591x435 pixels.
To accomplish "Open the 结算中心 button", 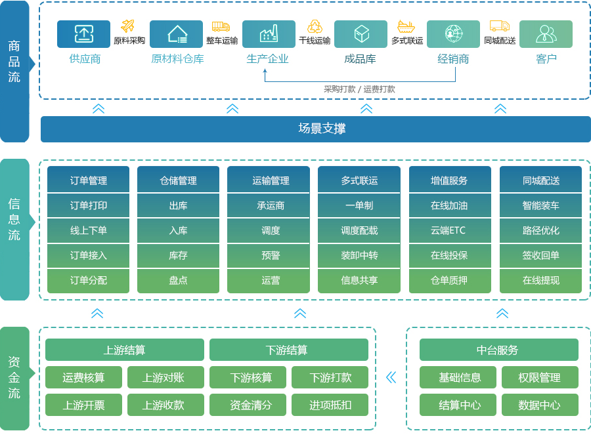I will [x=460, y=405].
